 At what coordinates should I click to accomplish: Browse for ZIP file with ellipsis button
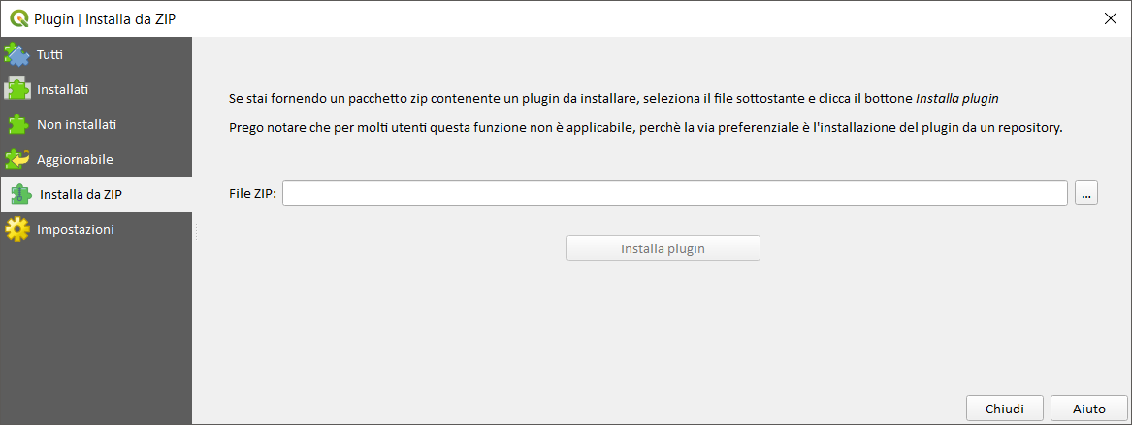1086,194
